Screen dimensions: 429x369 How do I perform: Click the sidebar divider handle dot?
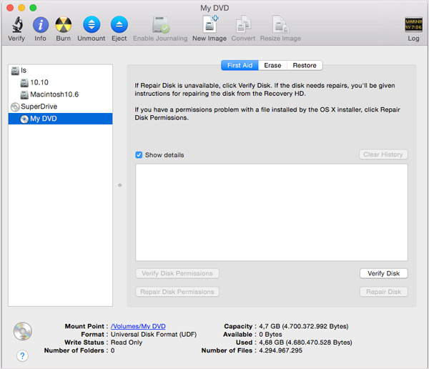[120, 185]
